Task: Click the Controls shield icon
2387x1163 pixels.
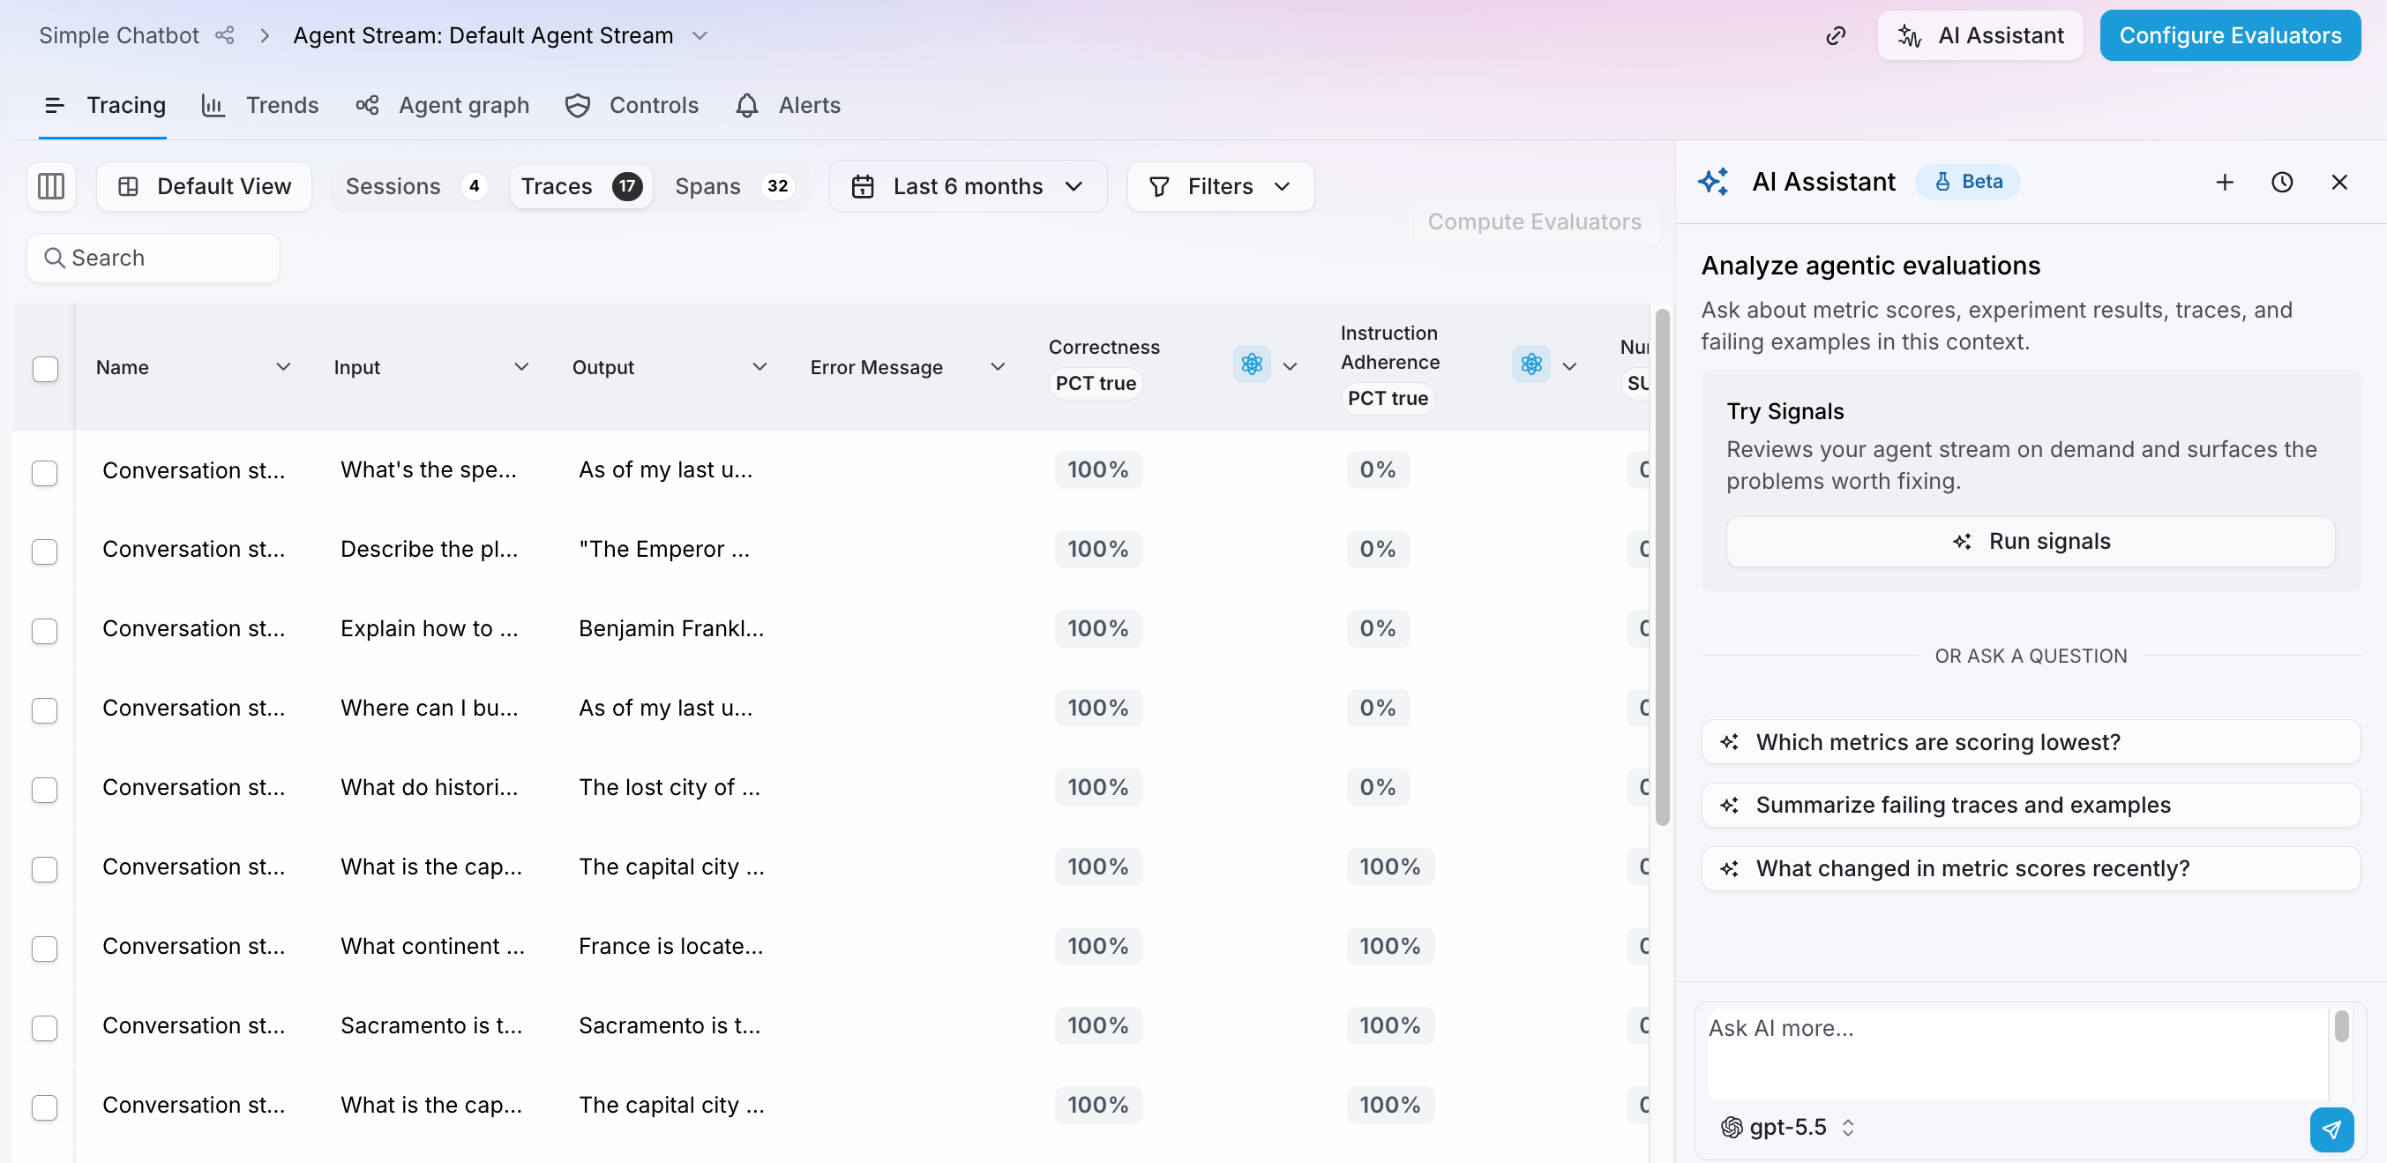Action: pos(577,105)
